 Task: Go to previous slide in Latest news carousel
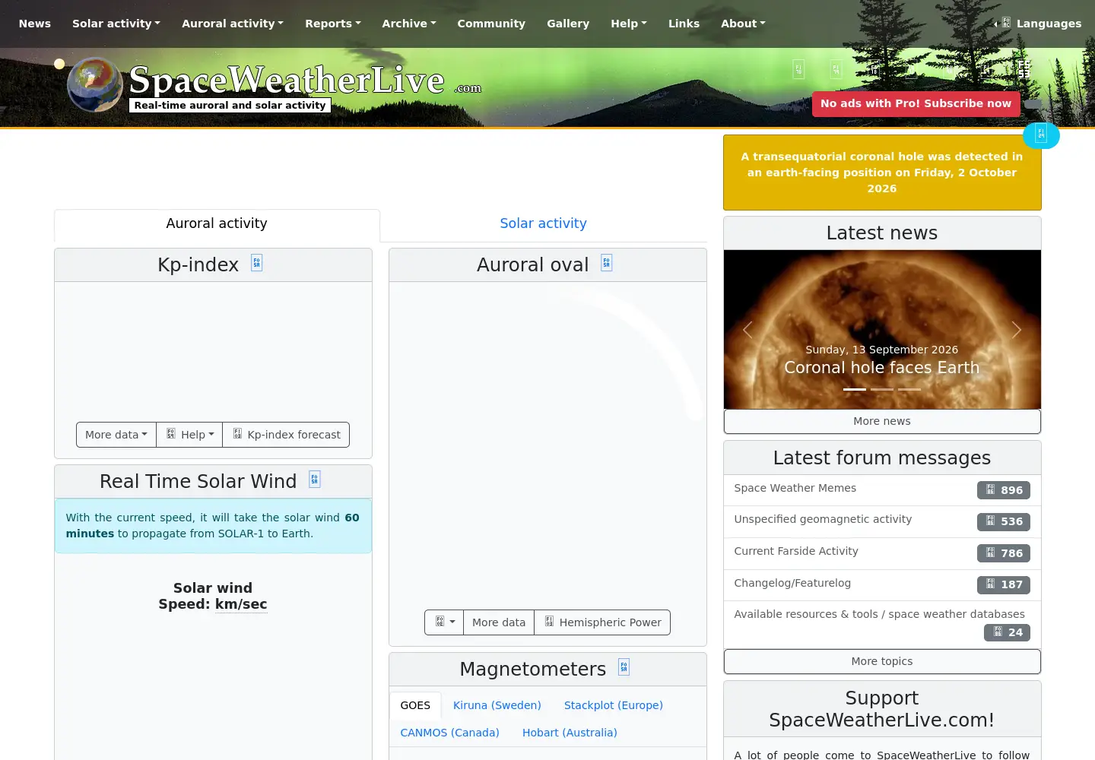[x=747, y=330]
